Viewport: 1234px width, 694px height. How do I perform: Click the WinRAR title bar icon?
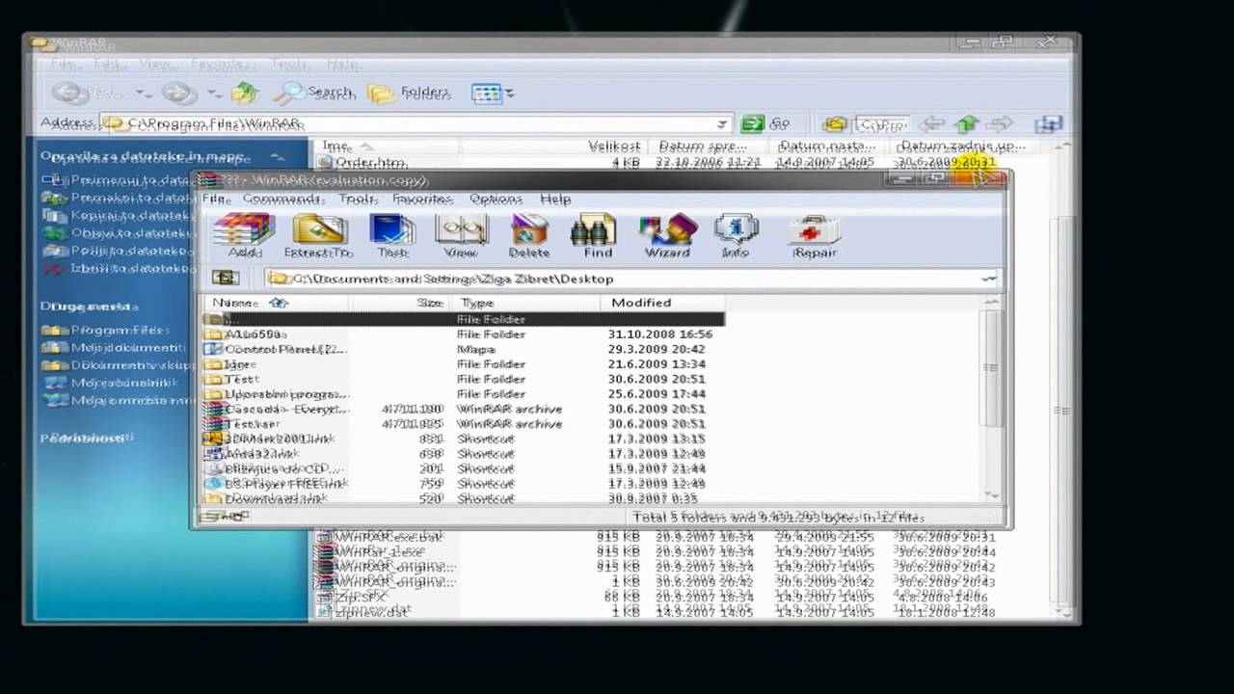(x=210, y=180)
